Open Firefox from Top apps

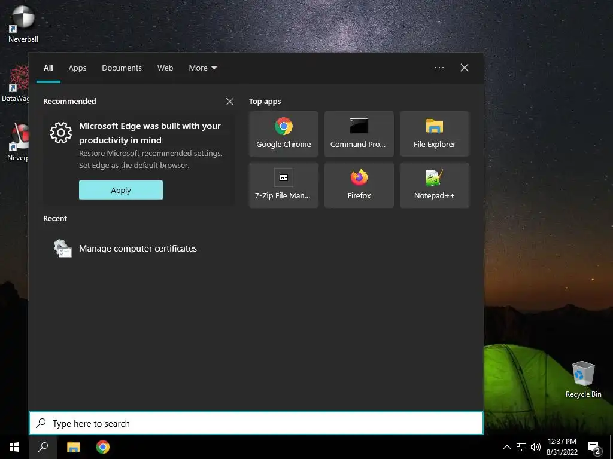pos(359,185)
